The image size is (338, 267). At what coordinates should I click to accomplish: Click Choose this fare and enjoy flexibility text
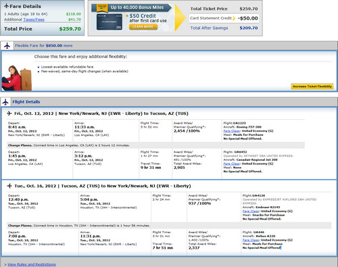(80, 57)
